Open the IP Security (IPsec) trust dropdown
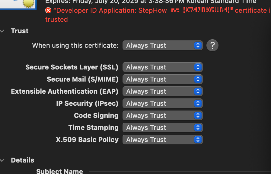The image size is (271, 174). (162, 103)
